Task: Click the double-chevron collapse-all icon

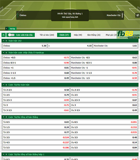Action: [4, 35]
